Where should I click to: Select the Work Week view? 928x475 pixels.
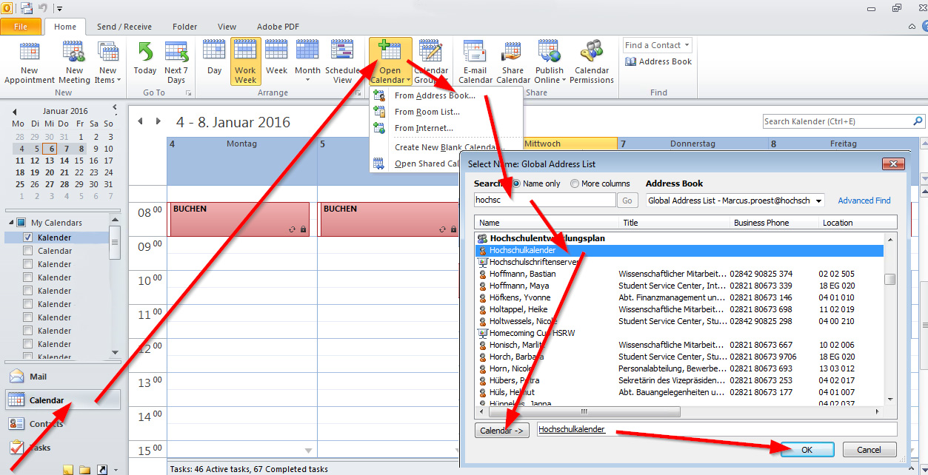point(245,62)
